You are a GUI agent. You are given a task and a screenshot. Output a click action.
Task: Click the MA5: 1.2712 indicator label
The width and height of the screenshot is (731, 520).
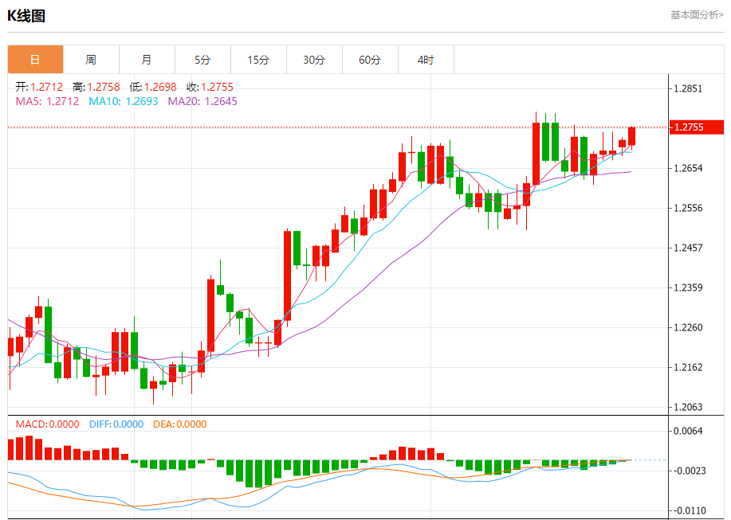coord(47,101)
